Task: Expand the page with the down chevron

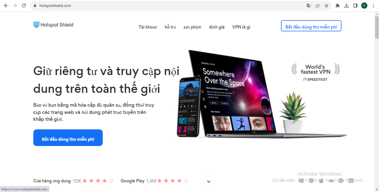Action: click(209, 181)
